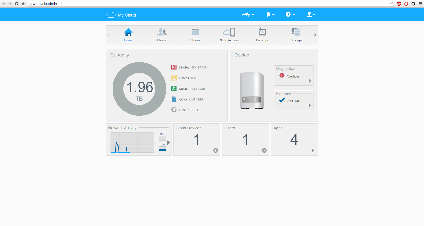
Task: Open the help question mark dropdown
Action: 290,15
